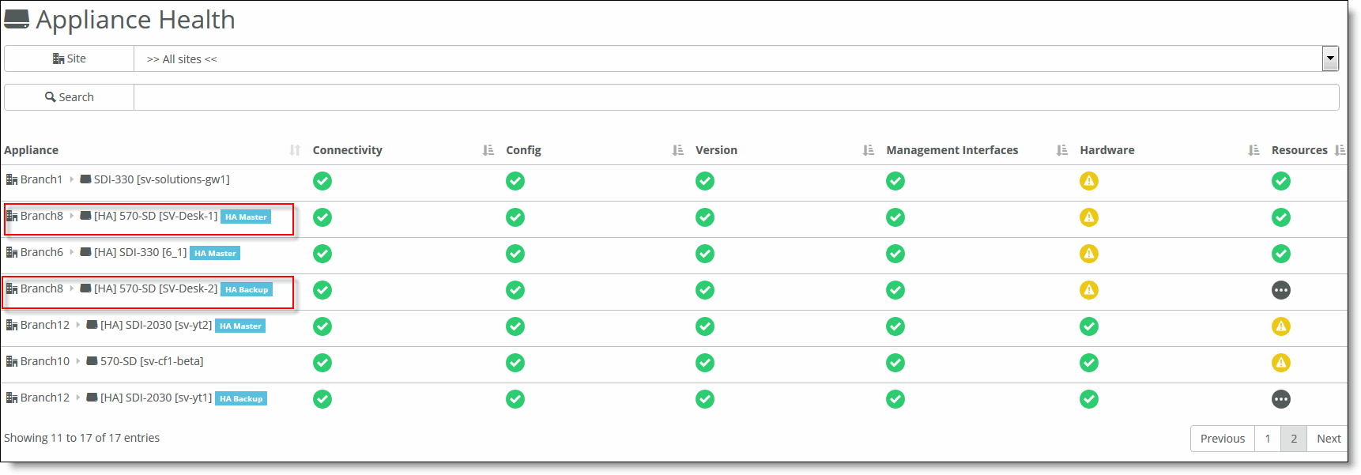Click resources warning icon for sv-cf1-beta row
Viewport: 1361px width, 475px height.
[x=1280, y=363]
